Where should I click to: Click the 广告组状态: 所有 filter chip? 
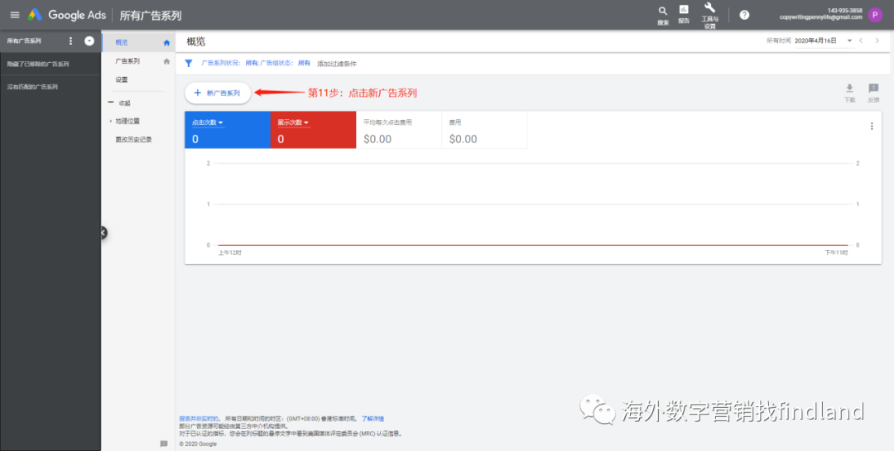pos(286,63)
